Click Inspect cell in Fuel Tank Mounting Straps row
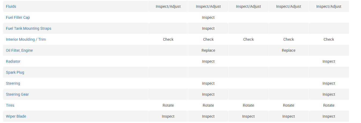This screenshot has height=123, width=361. (208, 28)
